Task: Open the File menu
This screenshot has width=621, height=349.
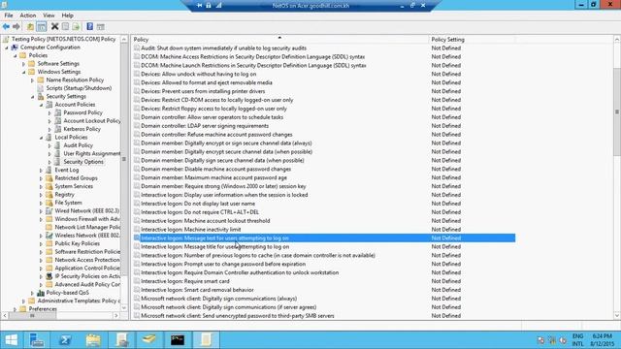Action: point(9,16)
